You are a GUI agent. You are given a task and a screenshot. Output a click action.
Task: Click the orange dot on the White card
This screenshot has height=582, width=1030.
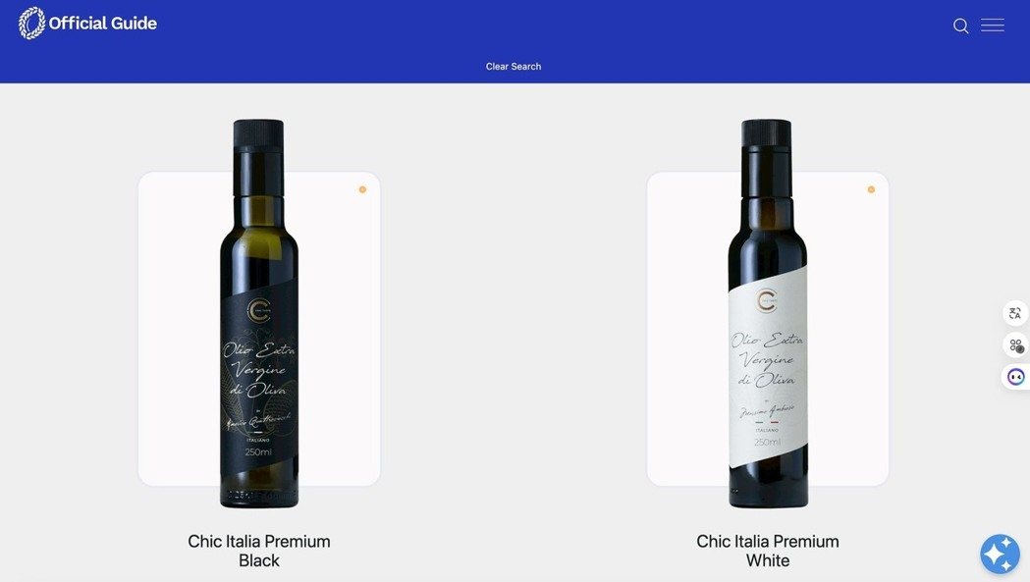click(871, 189)
